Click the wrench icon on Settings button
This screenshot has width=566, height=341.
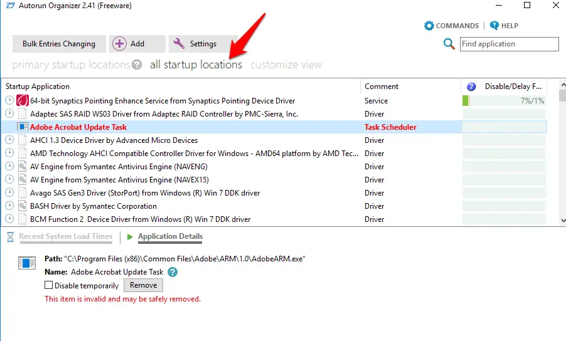(179, 44)
